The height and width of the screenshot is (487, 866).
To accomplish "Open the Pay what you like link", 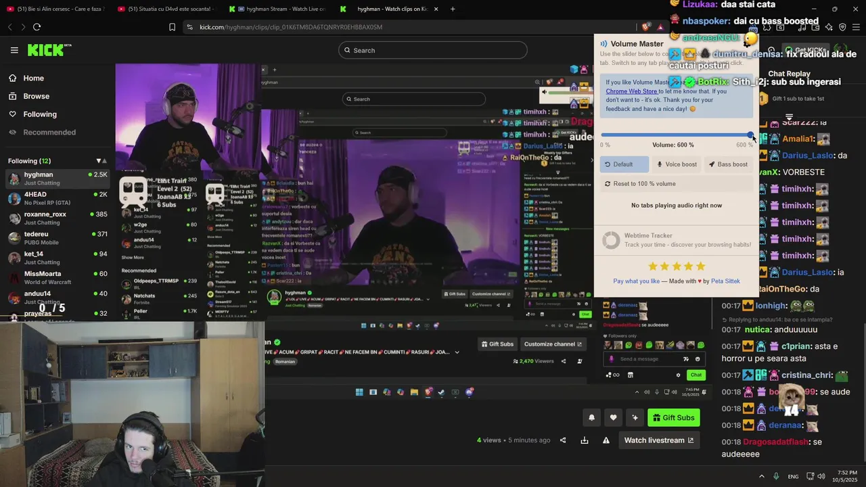I will tap(636, 281).
